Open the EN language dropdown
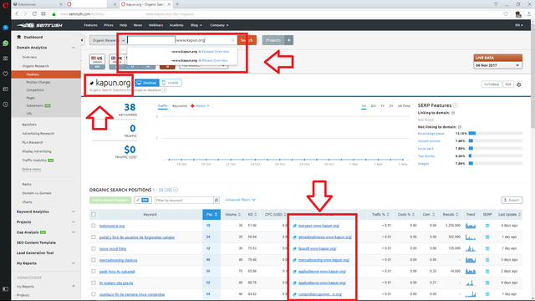The width and height of the screenshot is (535, 301). 518,25
